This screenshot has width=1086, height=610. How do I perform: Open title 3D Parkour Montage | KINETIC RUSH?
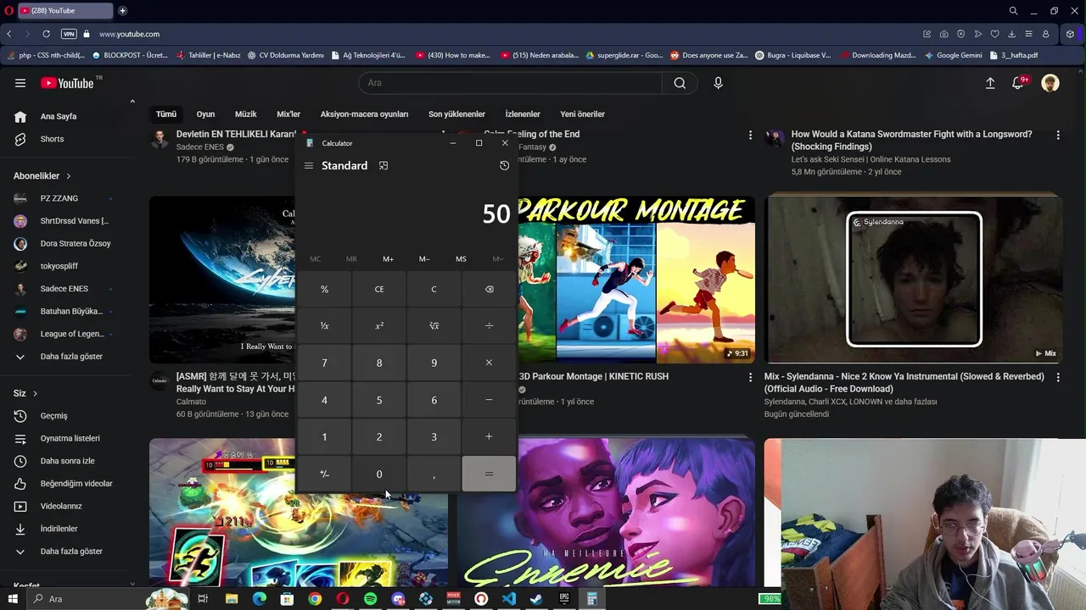[x=593, y=376]
